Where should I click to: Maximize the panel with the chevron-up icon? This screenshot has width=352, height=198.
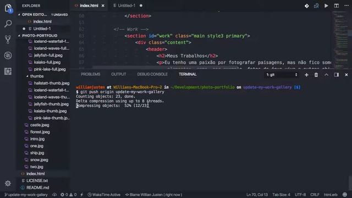click(326, 75)
